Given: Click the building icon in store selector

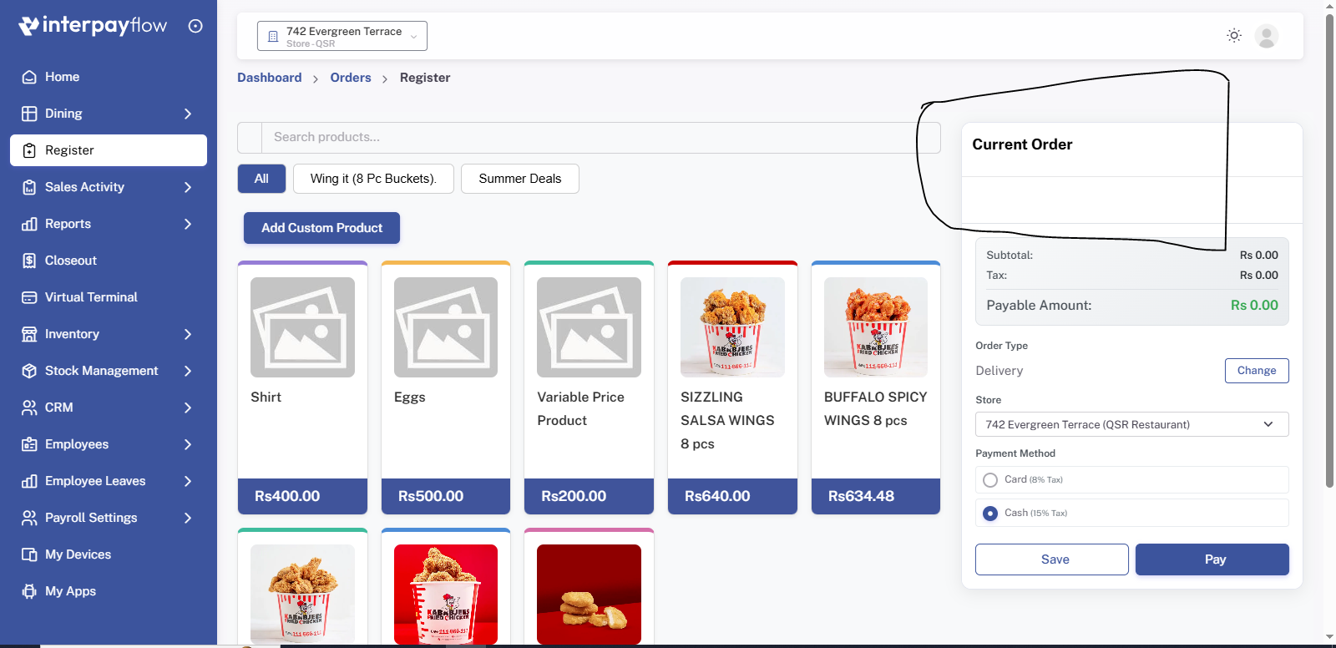Looking at the screenshot, I should (x=273, y=37).
